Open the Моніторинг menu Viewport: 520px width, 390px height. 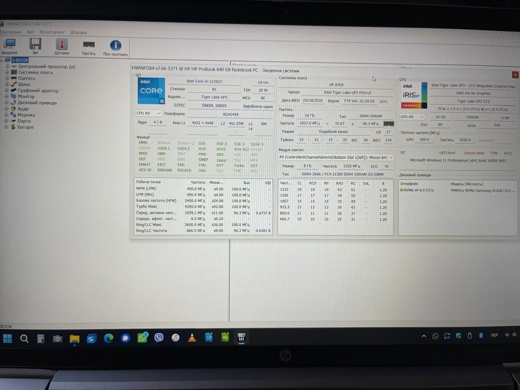click(x=52, y=32)
